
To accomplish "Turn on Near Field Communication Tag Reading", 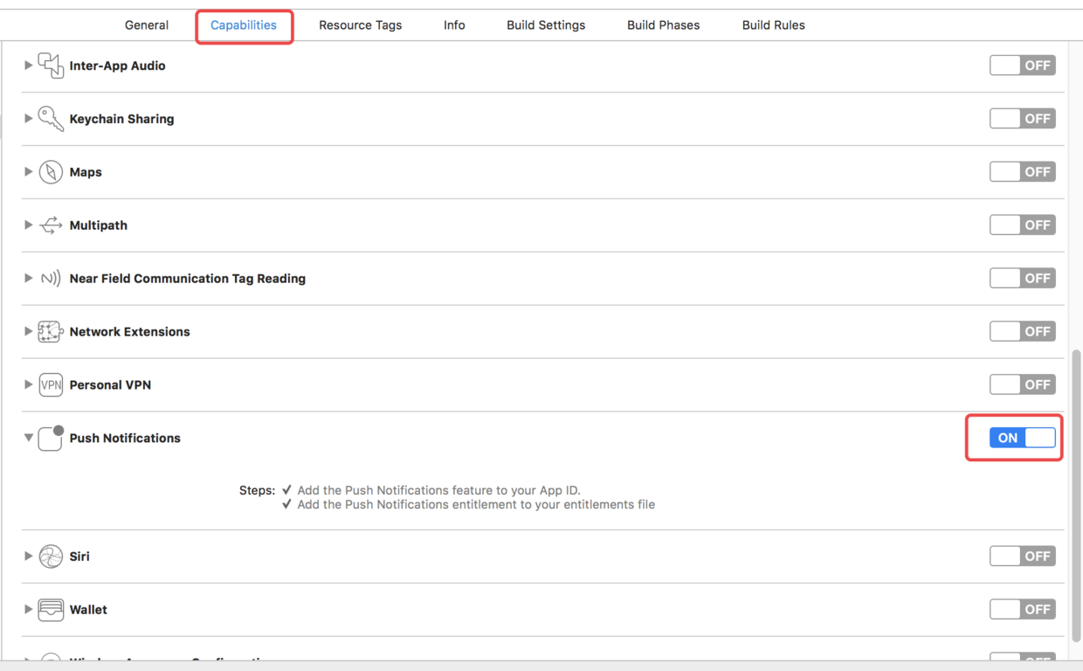I will 1023,279.
